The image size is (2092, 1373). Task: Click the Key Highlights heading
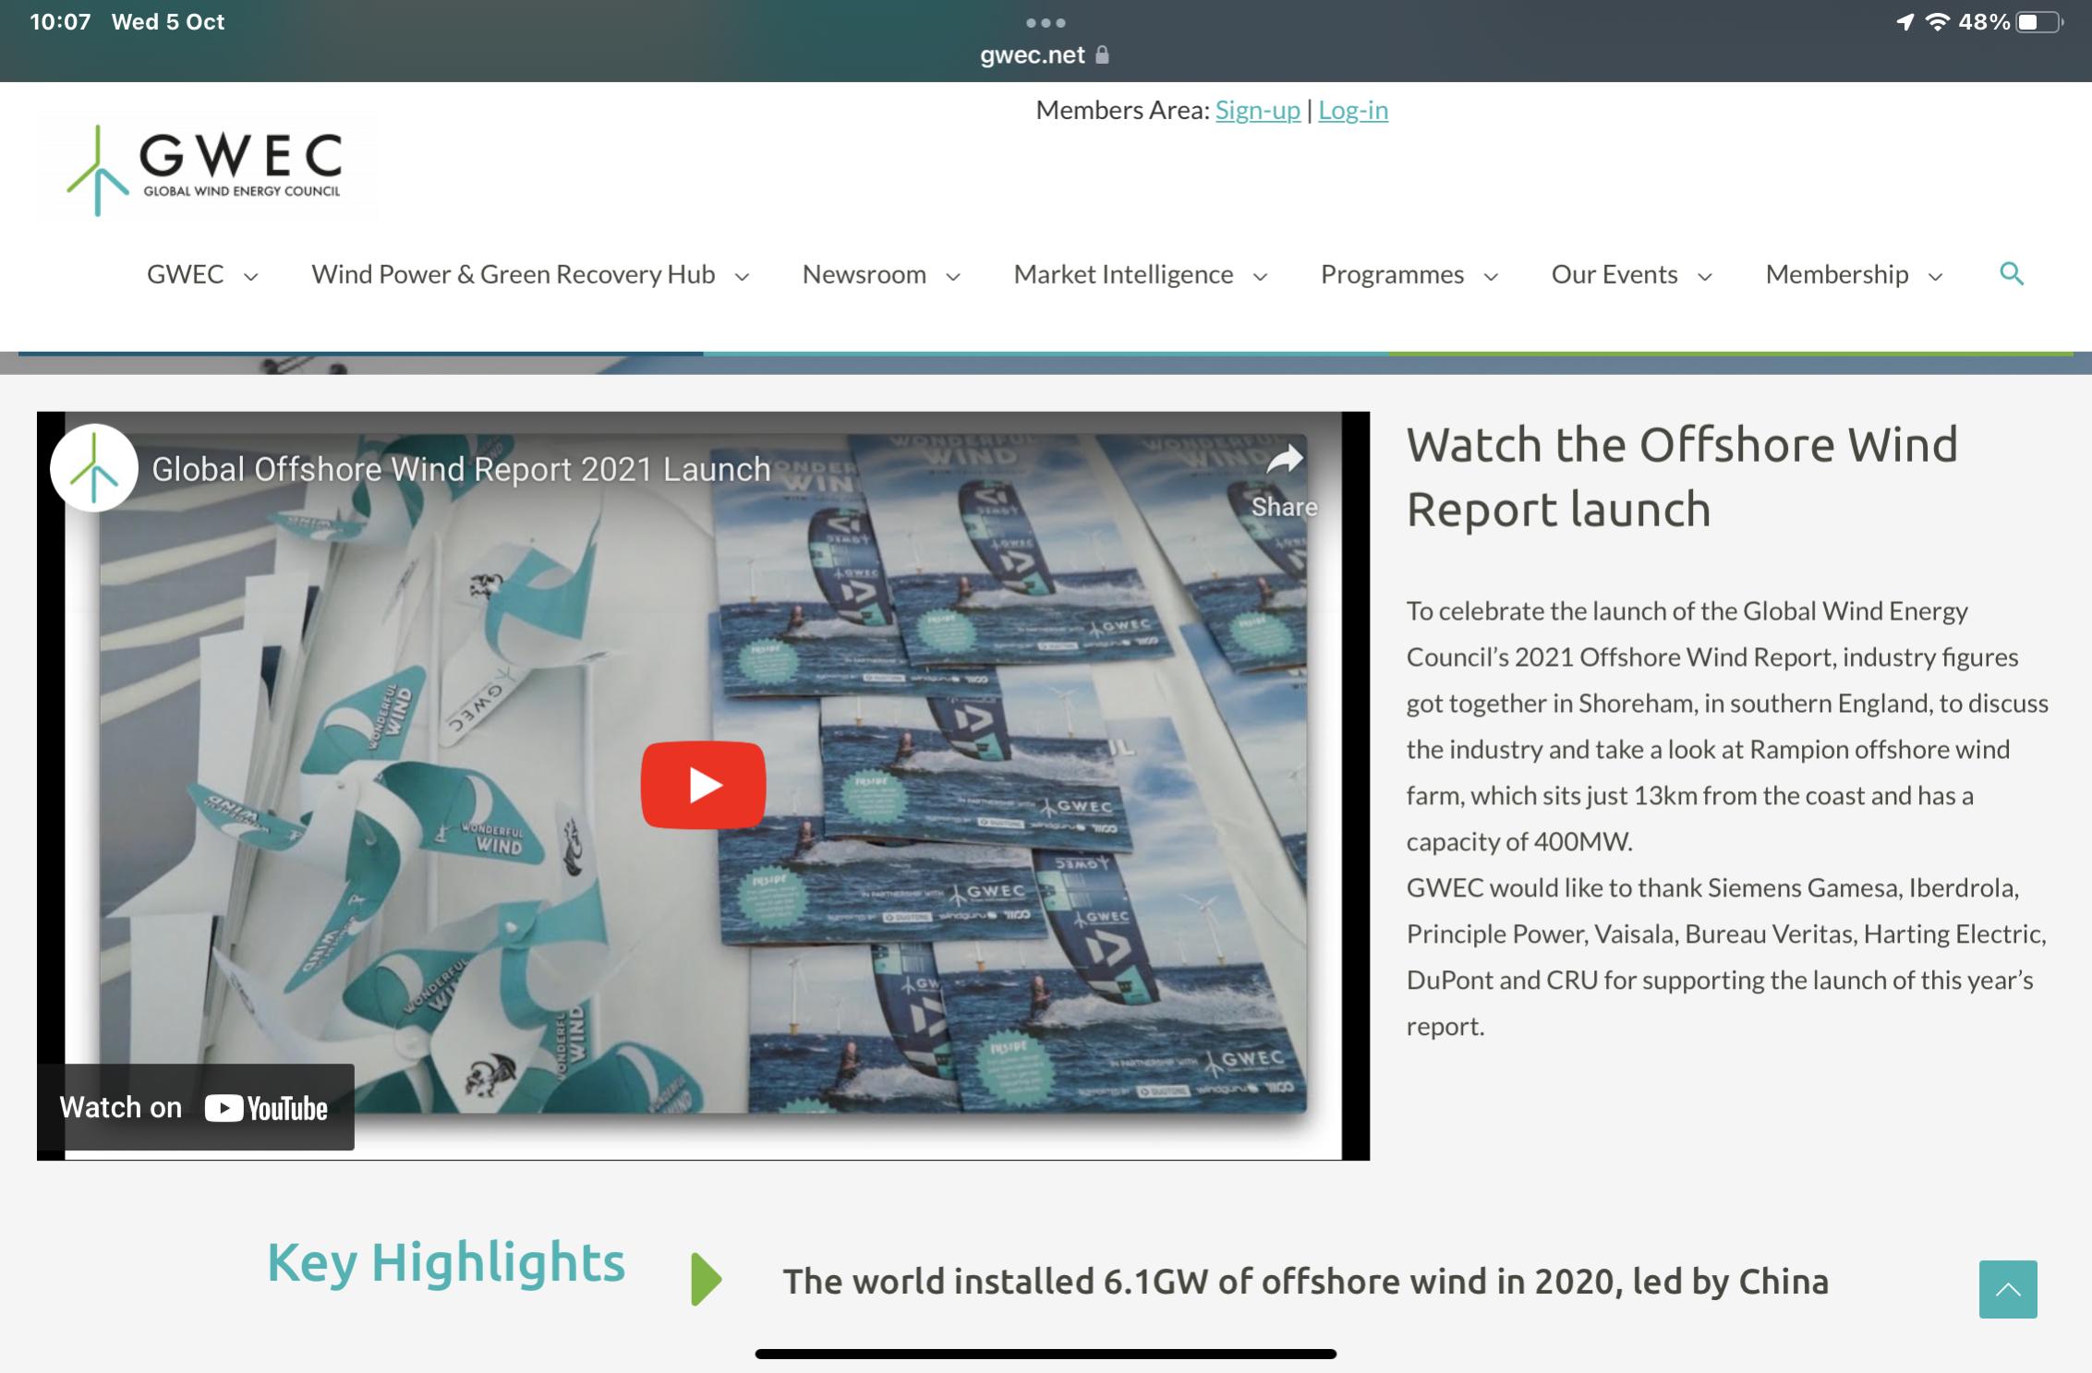point(446,1262)
